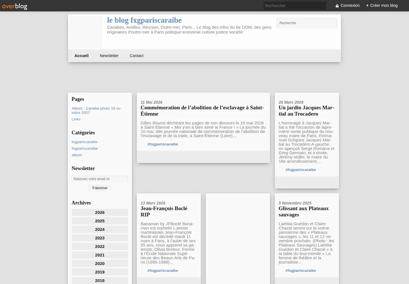Expand the 2020 archive

coord(100,264)
